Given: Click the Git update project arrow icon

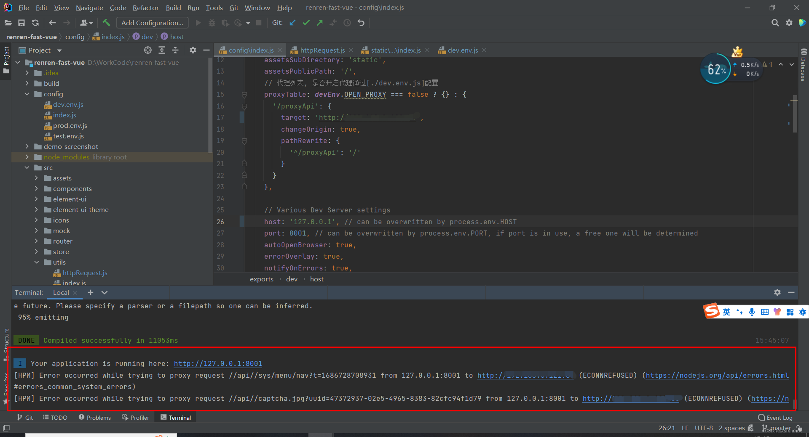Looking at the screenshot, I should (292, 23).
